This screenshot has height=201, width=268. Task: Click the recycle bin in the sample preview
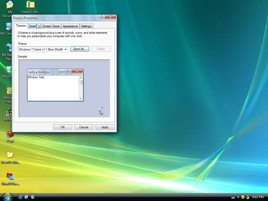[101, 111]
